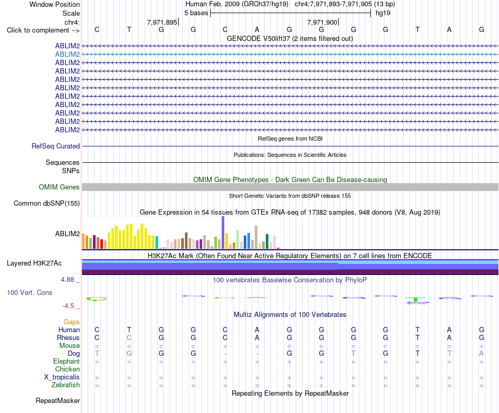Select the Elephant species row label
This screenshot has width=499, height=413.
tap(66, 362)
